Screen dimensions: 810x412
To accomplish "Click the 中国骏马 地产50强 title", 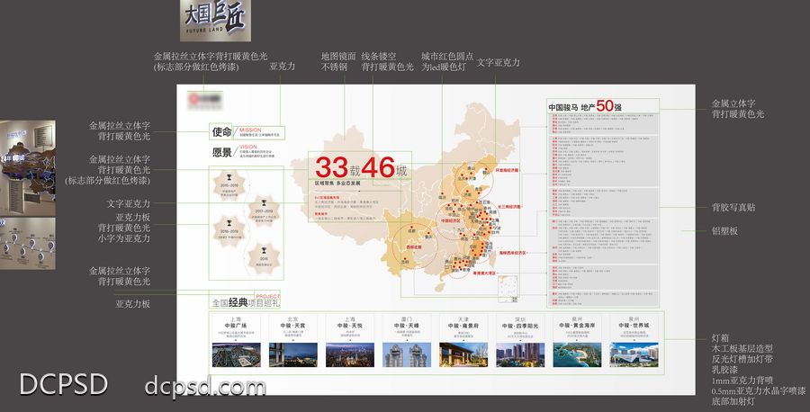I will point(585,106).
